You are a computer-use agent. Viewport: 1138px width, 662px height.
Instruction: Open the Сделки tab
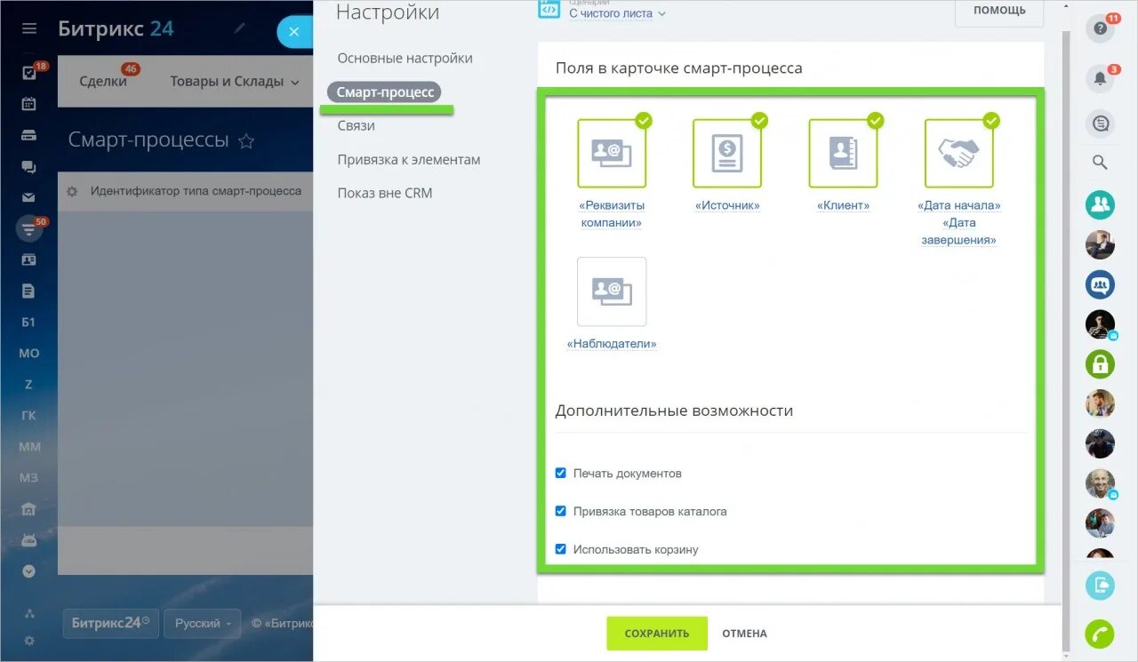point(103,82)
